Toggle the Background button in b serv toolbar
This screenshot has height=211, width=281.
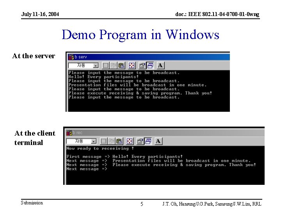click(x=150, y=66)
